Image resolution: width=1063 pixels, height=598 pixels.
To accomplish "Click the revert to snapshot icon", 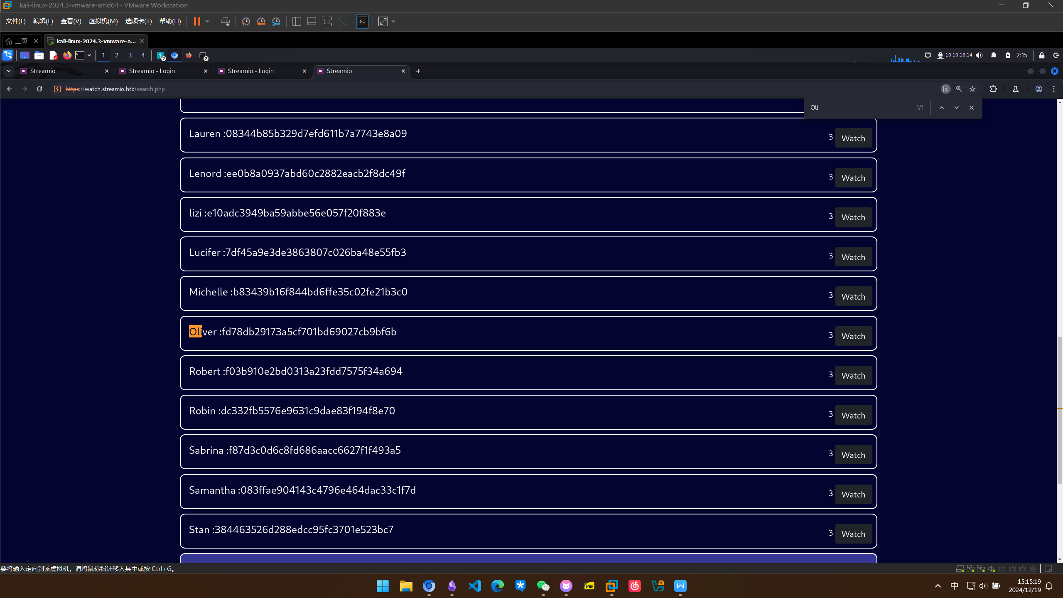I will (x=261, y=22).
